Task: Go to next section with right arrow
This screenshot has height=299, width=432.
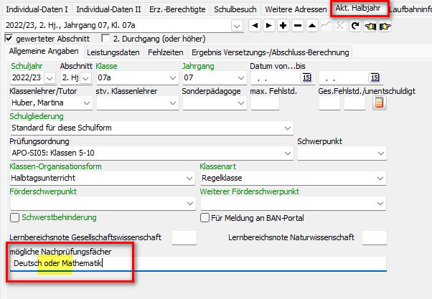Action: coord(269,26)
